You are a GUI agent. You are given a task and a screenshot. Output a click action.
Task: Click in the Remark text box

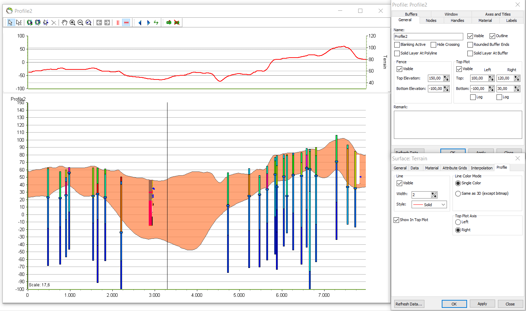(458, 125)
